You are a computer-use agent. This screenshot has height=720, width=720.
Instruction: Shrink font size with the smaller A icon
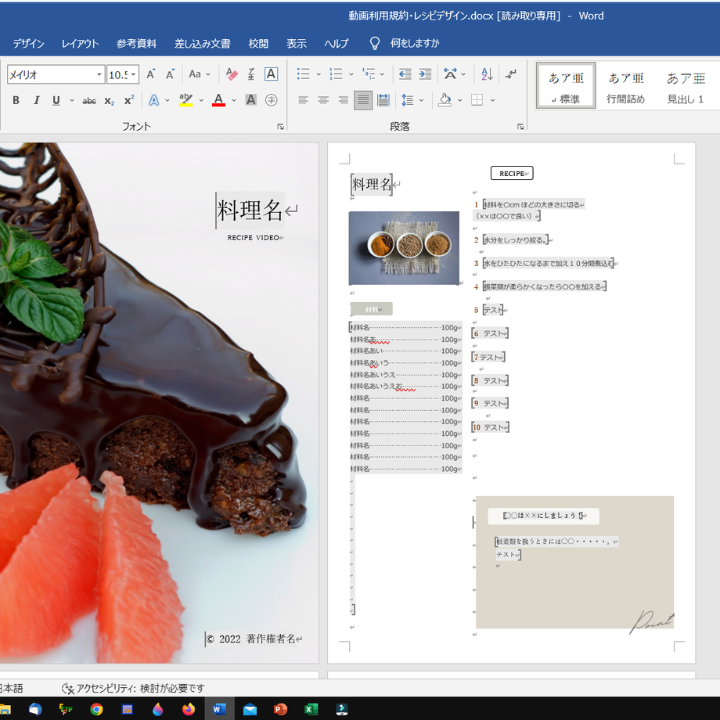(170, 74)
